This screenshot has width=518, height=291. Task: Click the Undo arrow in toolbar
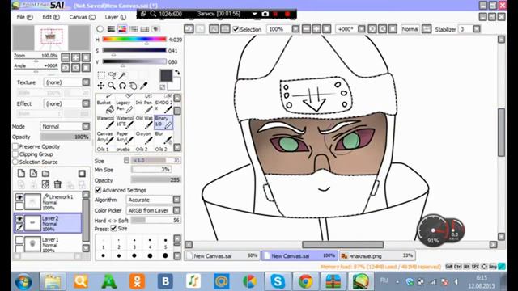[x=189, y=29]
